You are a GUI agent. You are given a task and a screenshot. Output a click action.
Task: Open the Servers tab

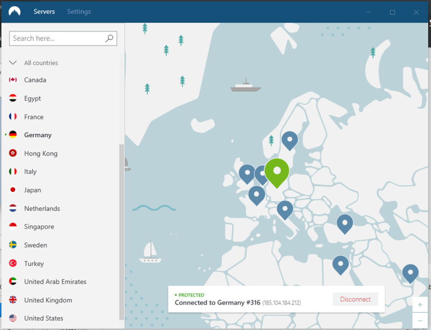44,11
